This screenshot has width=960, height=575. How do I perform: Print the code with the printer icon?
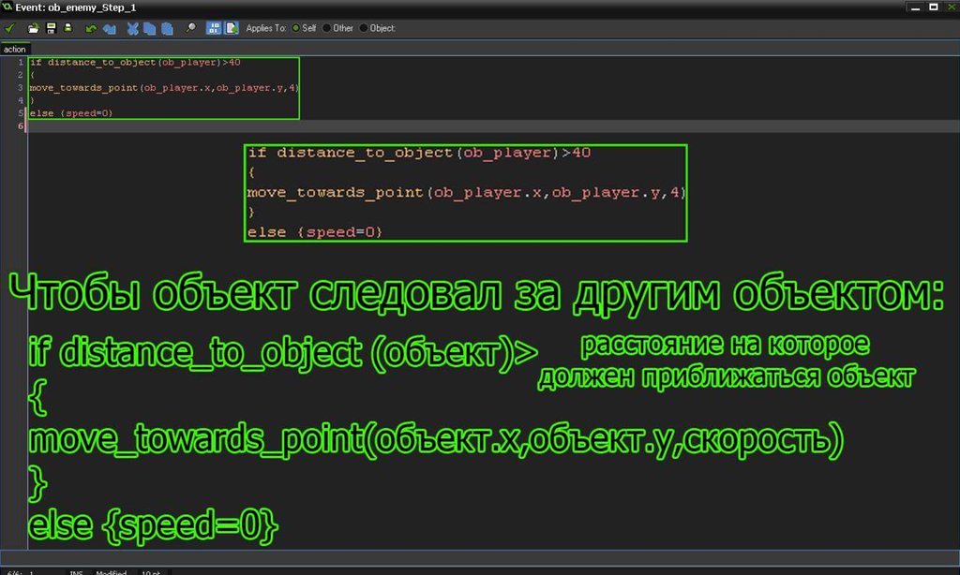(67, 28)
